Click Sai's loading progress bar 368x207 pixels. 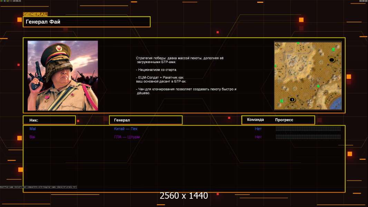click(308, 137)
